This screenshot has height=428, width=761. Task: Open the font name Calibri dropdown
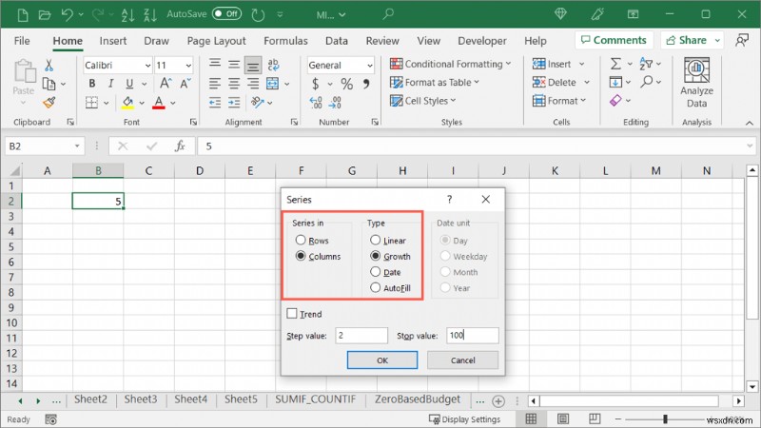[147, 65]
